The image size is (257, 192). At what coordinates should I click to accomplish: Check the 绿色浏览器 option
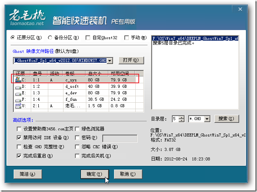coord(77,129)
